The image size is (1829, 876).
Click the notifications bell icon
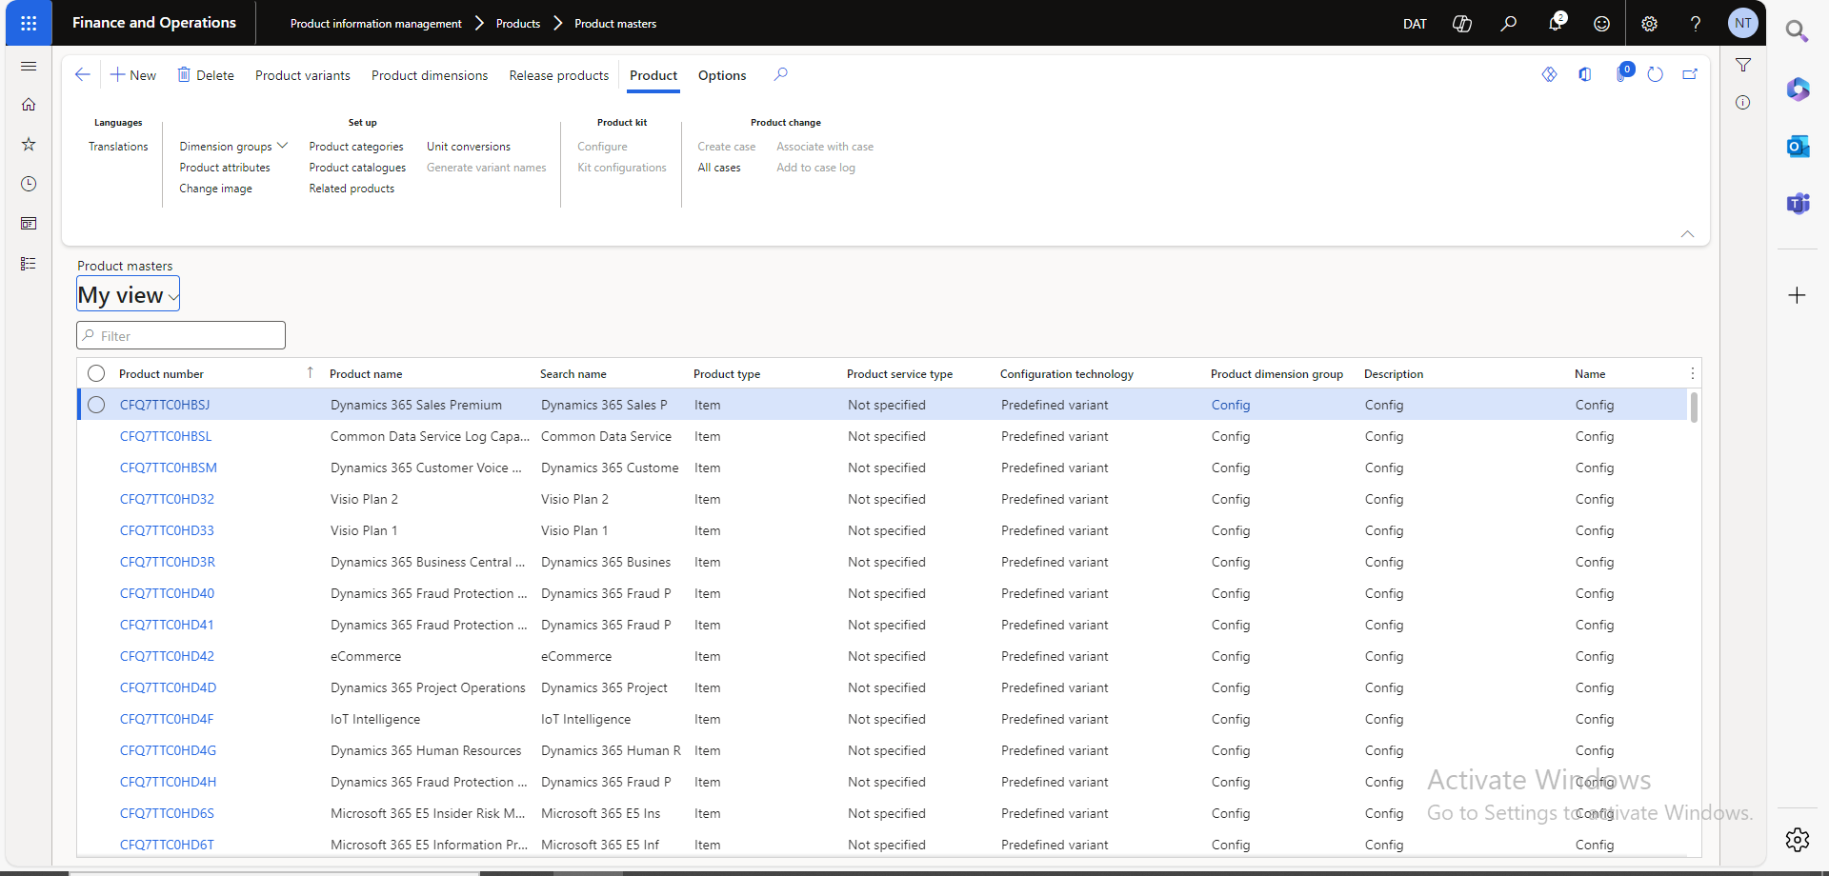tap(1555, 23)
